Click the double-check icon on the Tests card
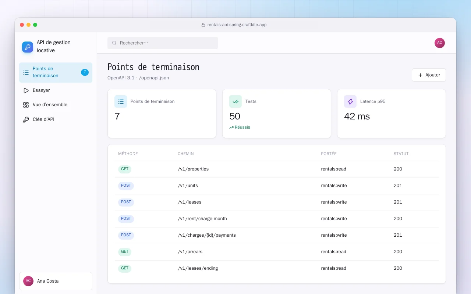 click(235, 101)
